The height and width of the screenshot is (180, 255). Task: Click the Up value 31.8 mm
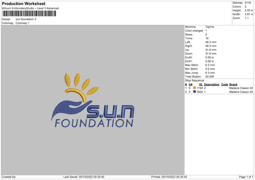pos(211,50)
